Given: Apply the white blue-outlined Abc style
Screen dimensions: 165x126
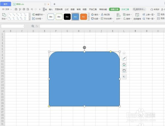Looking at the screenshot, I should [x=51, y=17].
